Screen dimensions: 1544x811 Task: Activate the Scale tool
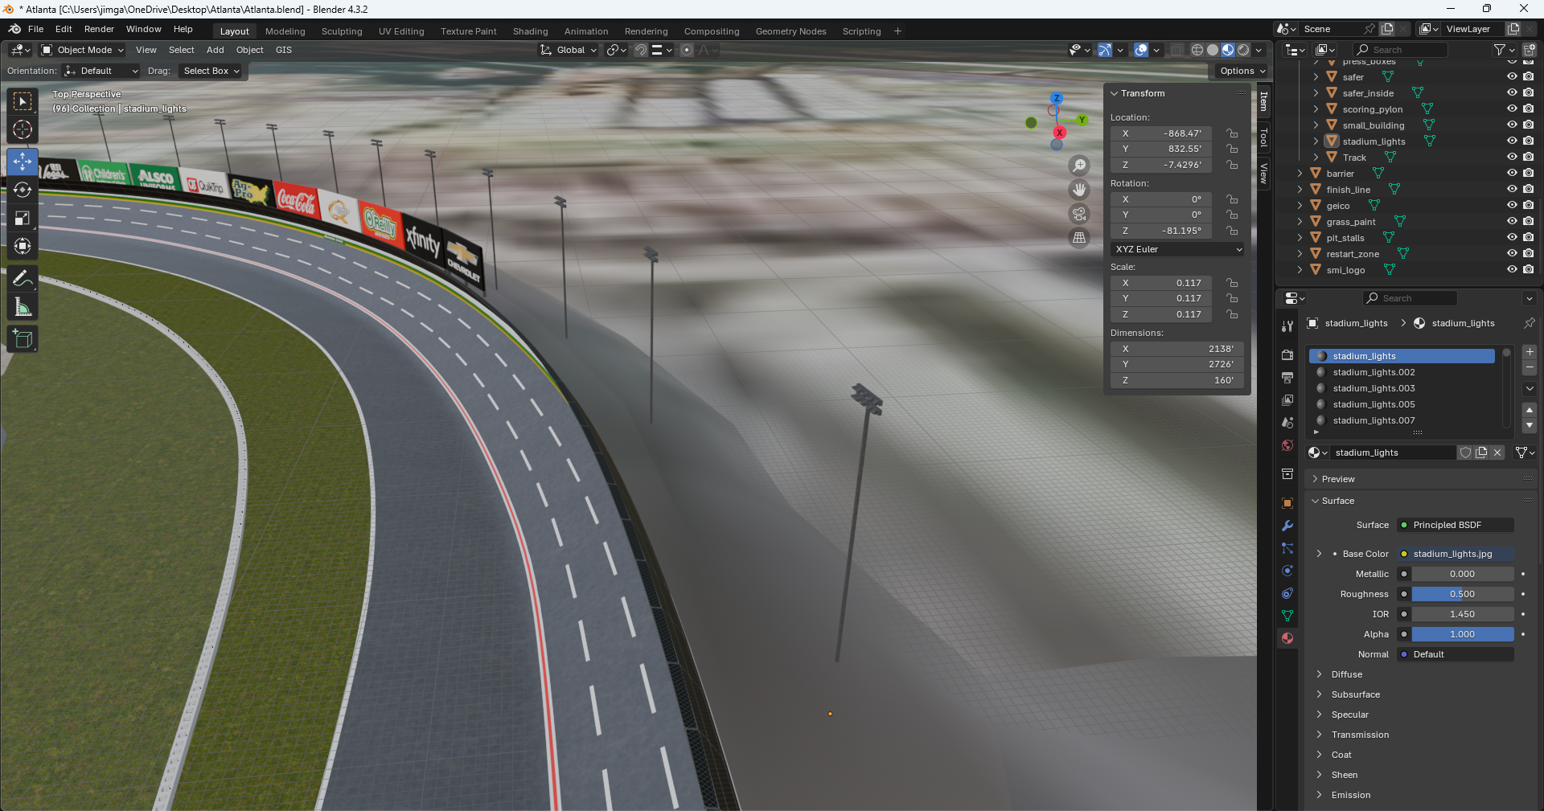point(23,218)
